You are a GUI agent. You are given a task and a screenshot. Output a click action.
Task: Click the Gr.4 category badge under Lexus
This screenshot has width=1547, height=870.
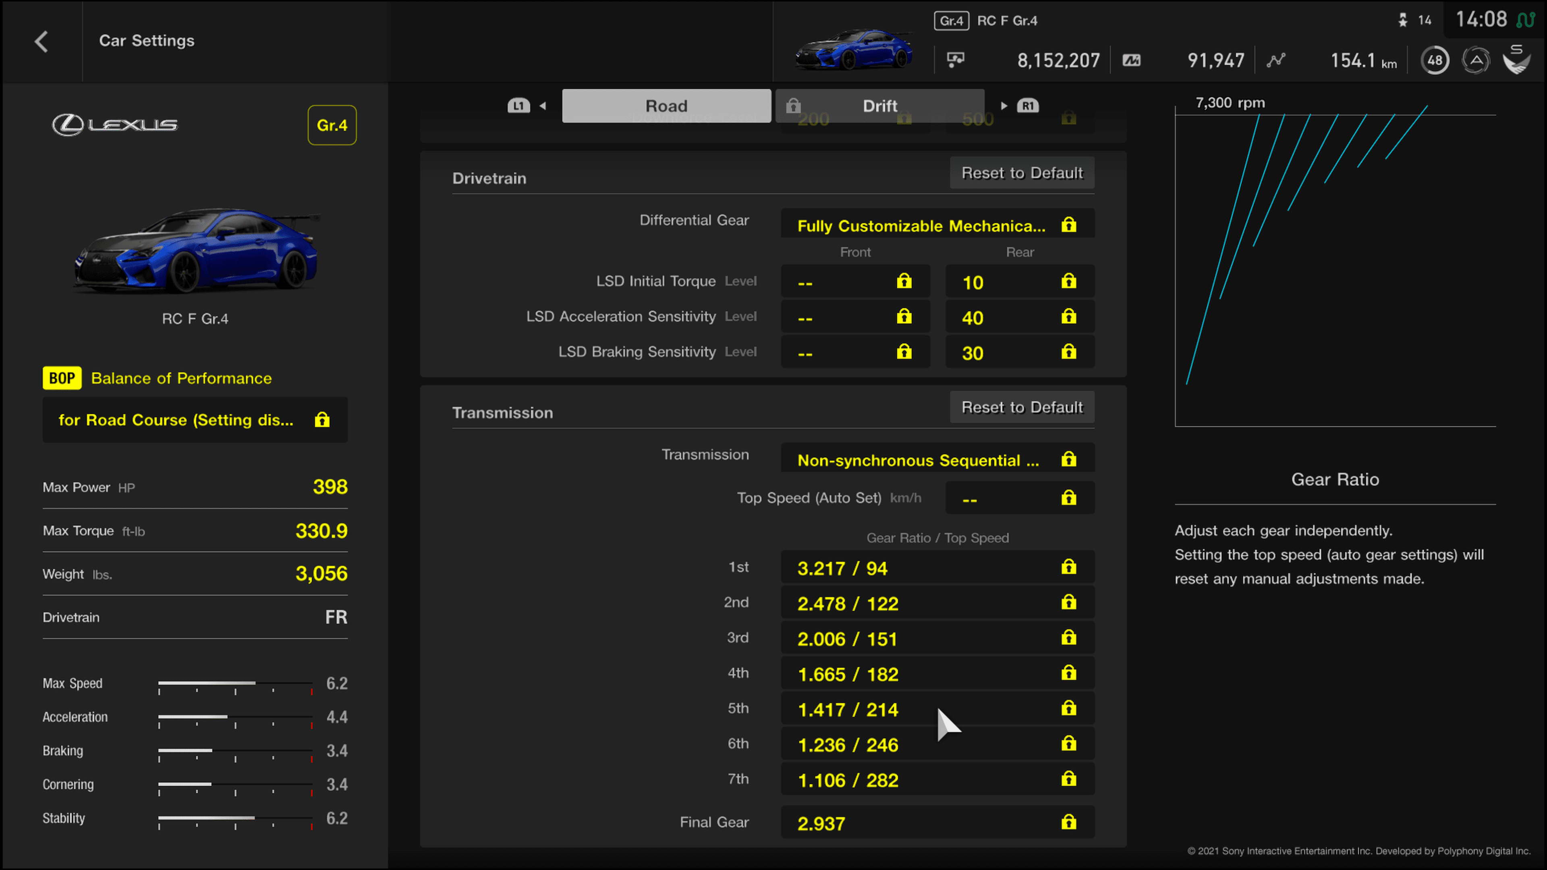coord(332,125)
